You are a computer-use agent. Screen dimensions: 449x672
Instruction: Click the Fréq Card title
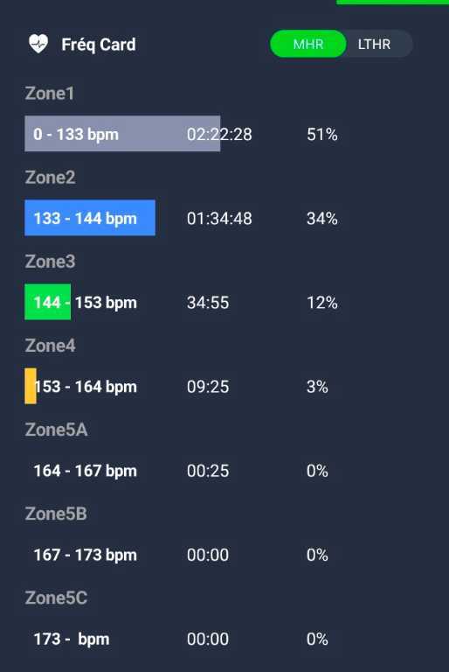pos(99,45)
